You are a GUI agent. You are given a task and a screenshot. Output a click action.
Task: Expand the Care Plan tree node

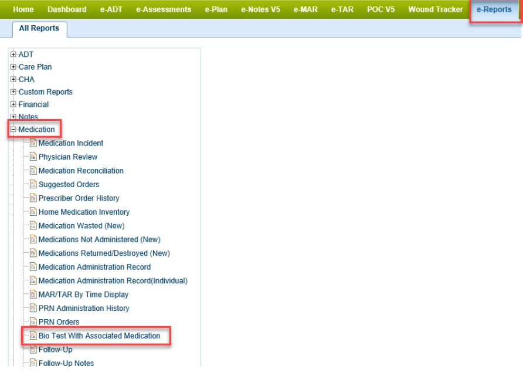(13, 67)
